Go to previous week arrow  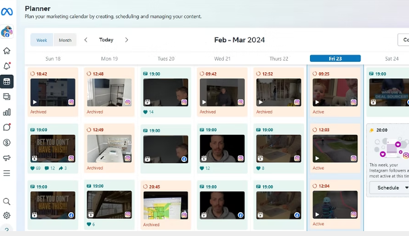click(x=86, y=40)
